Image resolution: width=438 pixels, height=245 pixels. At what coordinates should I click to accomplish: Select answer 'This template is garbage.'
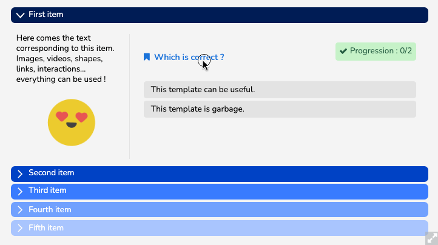point(280,109)
